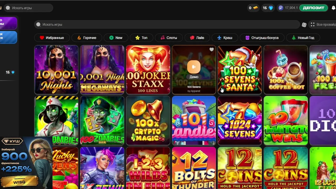Screen dimensions: 336x189
Task: Select the Горячие category filter
Action: 87,38
